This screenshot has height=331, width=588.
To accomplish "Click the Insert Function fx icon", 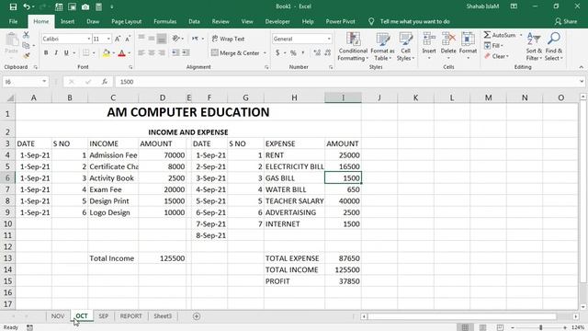I will point(105,82).
